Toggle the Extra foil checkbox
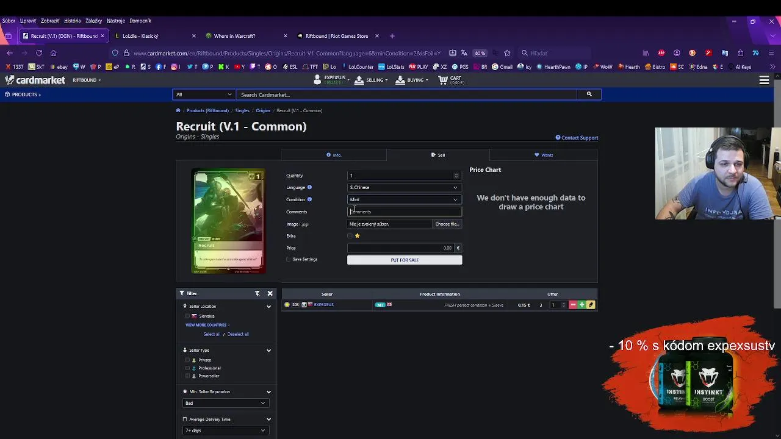Screen dimensions: 781x439 [x=350, y=236]
